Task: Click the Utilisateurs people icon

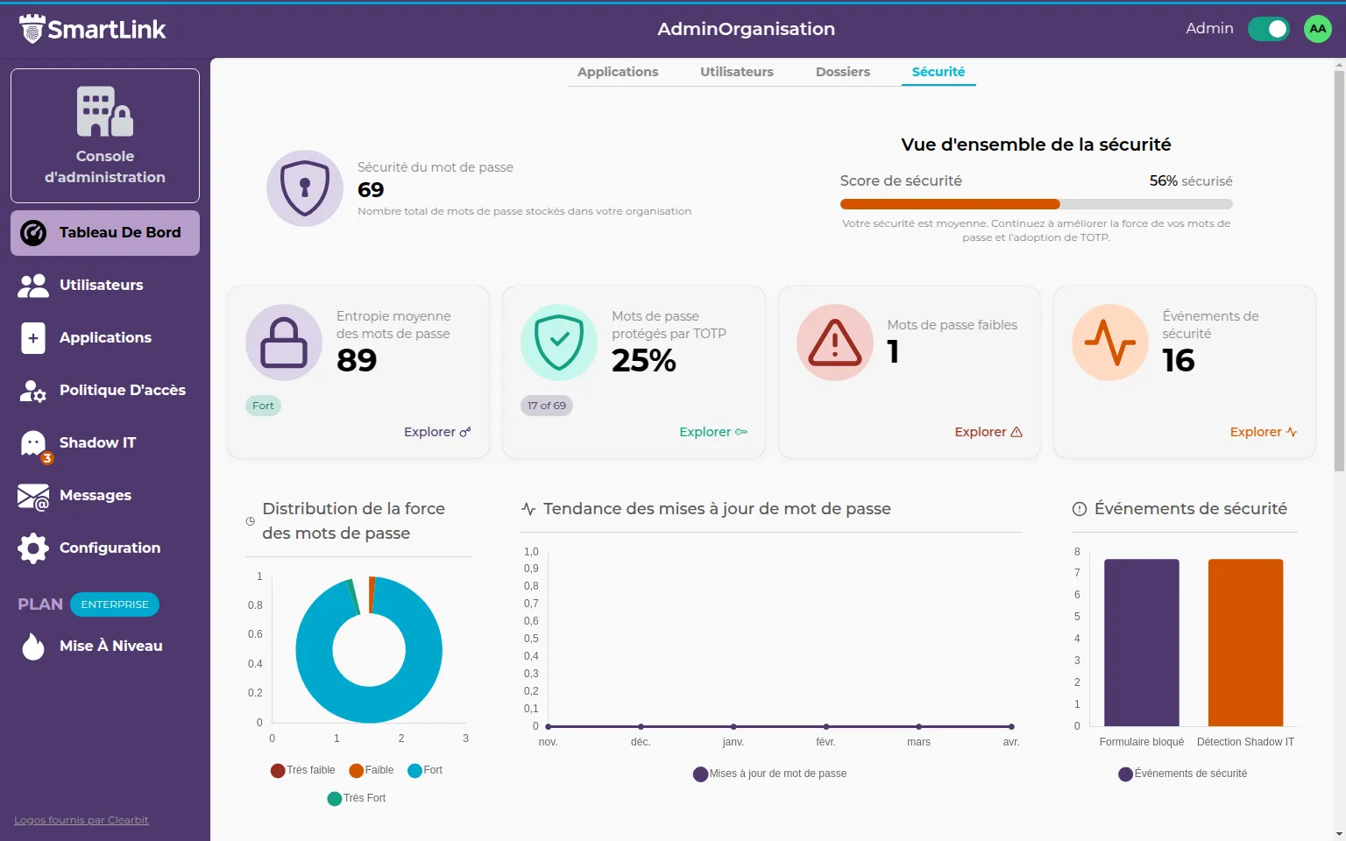Action: 33,286
